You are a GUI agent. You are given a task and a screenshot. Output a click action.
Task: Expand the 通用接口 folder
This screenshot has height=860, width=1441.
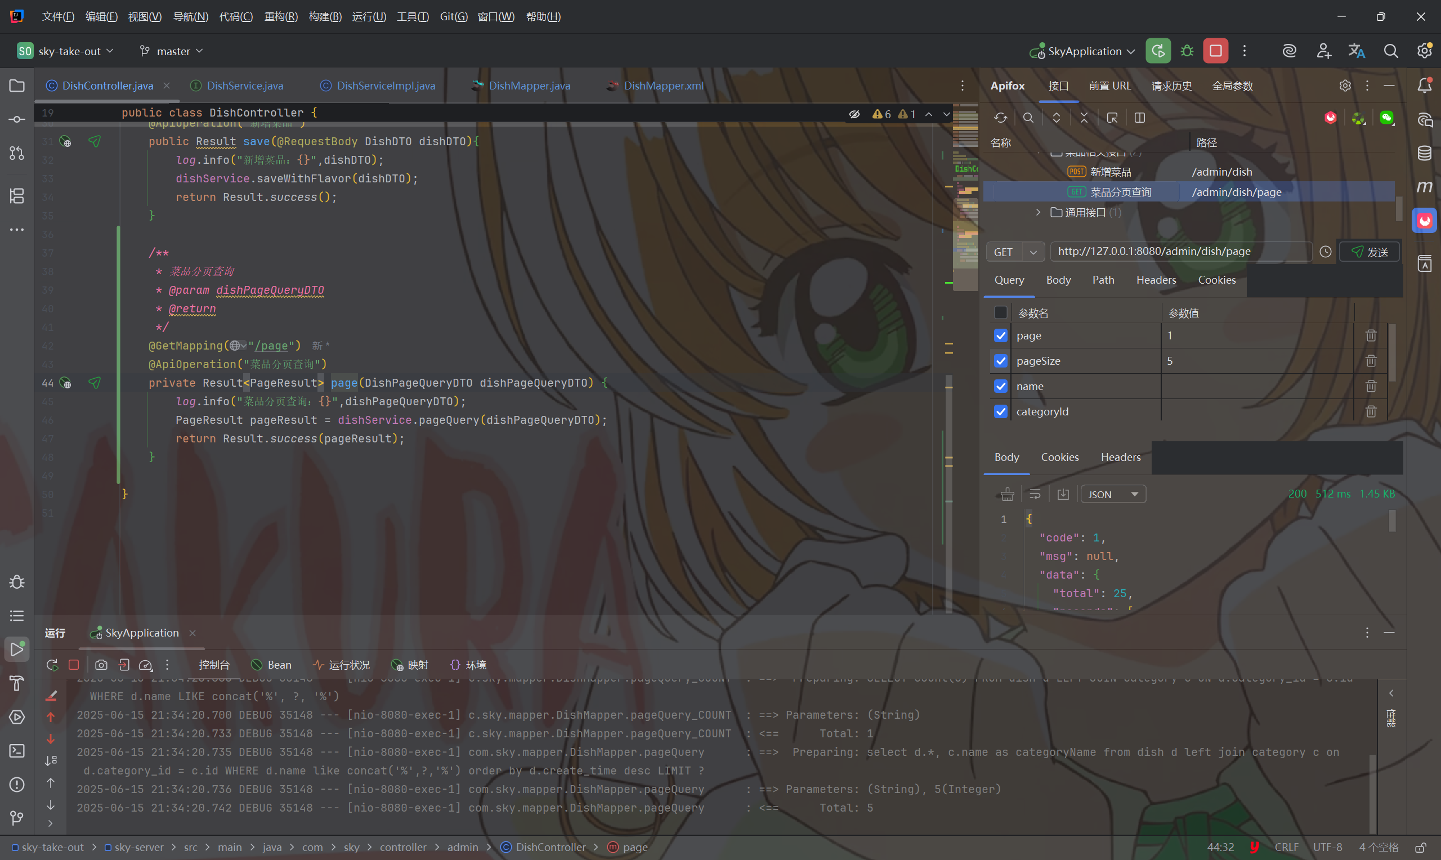pos(1039,213)
